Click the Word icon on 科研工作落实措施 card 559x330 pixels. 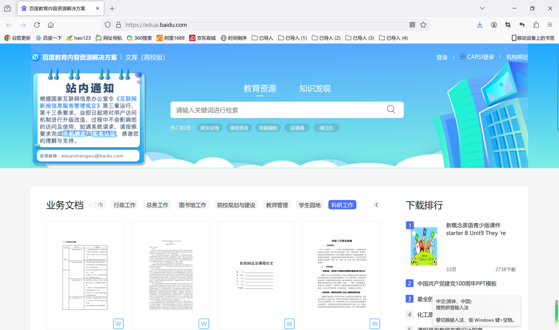coord(375,323)
